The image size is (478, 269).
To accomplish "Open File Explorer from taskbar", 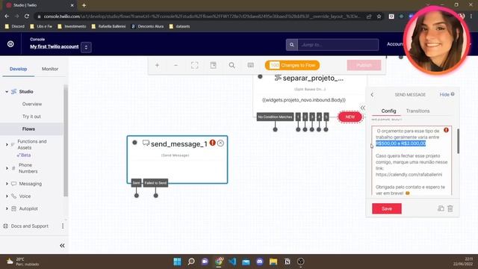I will pos(273,262).
